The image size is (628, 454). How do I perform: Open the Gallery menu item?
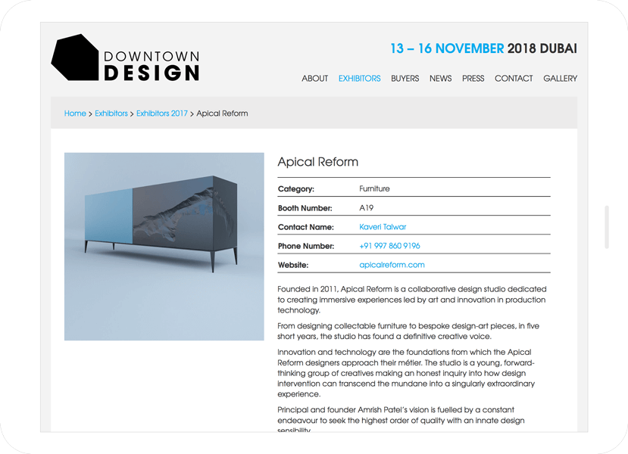(x=560, y=79)
